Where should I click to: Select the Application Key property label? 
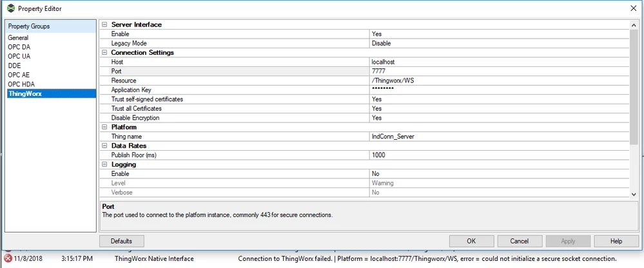[x=132, y=90]
